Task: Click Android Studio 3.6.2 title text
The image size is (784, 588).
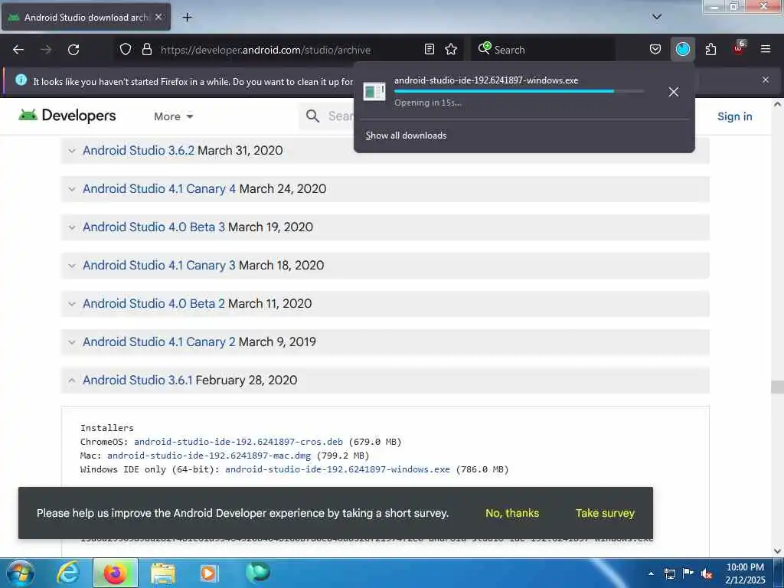Action: pyautogui.click(x=139, y=151)
